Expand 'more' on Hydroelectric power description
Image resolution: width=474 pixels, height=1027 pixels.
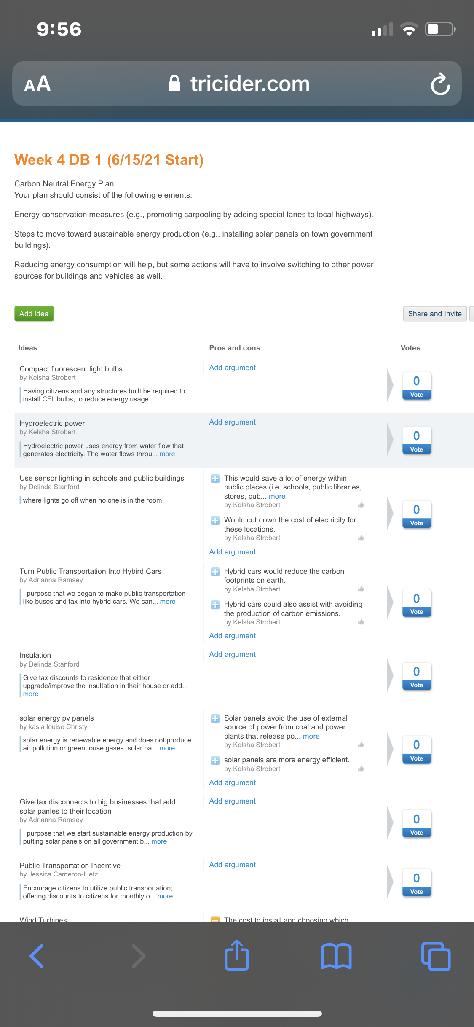tap(167, 454)
